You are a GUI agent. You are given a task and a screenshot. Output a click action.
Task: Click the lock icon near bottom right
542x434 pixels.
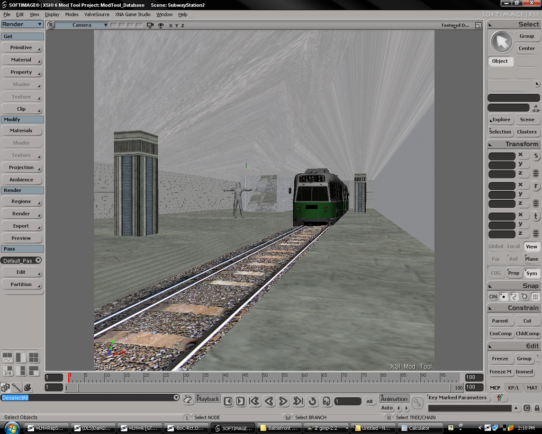pos(537,408)
